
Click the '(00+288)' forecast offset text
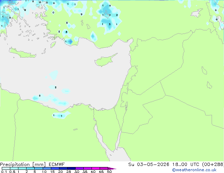[x=213, y=165]
